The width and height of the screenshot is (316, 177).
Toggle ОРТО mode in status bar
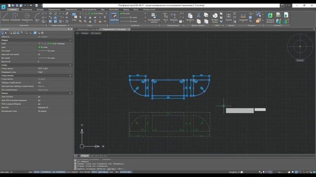tap(94, 172)
